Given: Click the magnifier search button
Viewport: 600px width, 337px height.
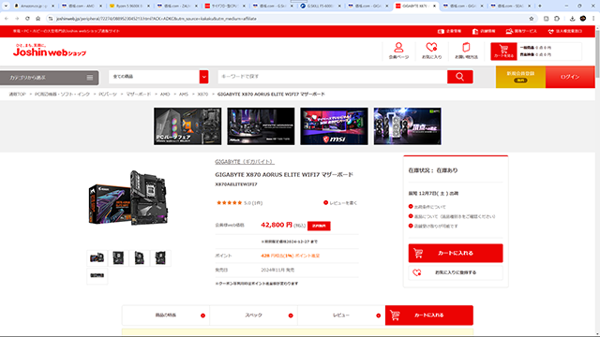Looking at the screenshot, I should [460, 77].
